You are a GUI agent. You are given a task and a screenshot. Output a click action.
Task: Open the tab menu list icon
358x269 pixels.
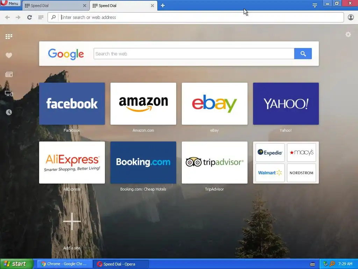(x=315, y=6)
